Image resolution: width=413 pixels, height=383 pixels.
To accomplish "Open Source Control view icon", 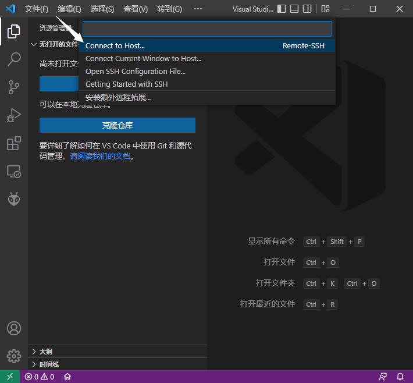I will pyautogui.click(x=14, y=87).
